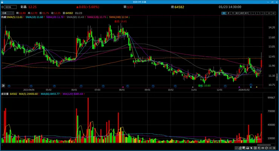The image size is (279, 151).
Task: Click the stock name 彩晶
Action: (x=23, y=7)
